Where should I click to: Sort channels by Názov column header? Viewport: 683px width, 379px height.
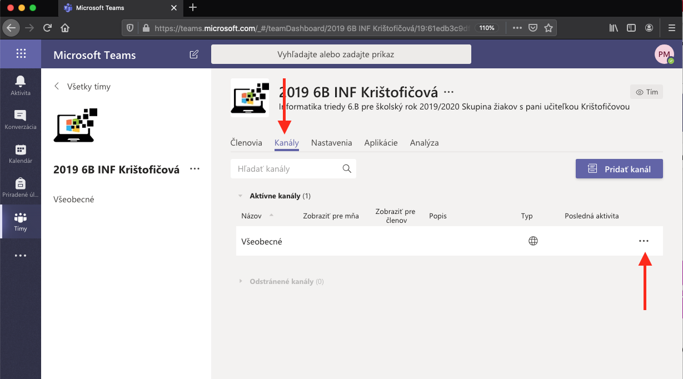click(252, 216)
